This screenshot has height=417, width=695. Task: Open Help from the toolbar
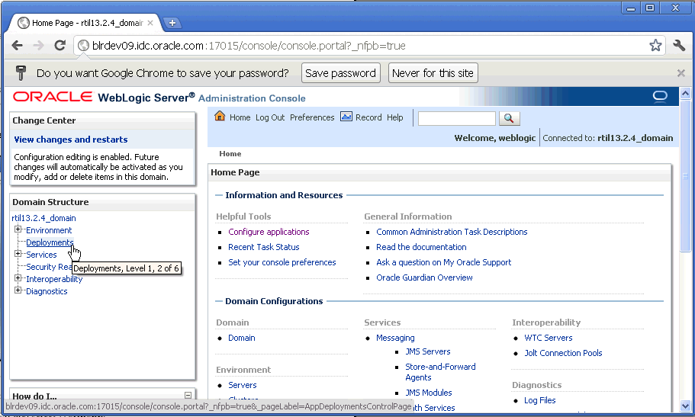point(395,117)
